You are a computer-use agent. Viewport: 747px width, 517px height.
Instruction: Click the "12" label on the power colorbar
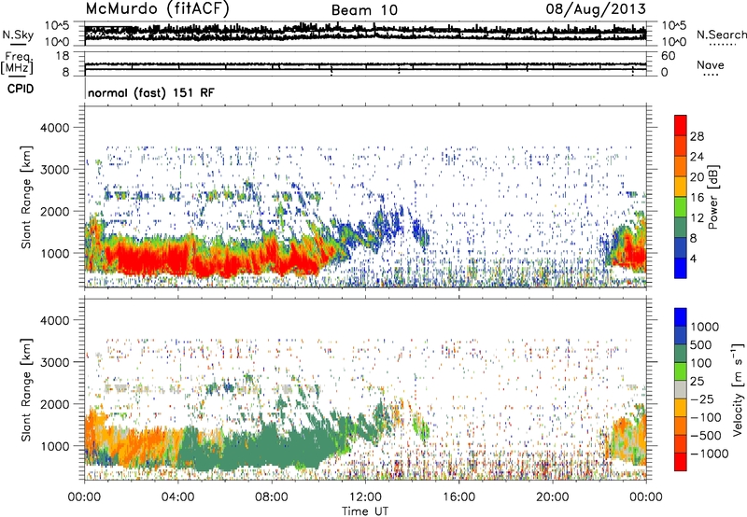tap(697, 218)
